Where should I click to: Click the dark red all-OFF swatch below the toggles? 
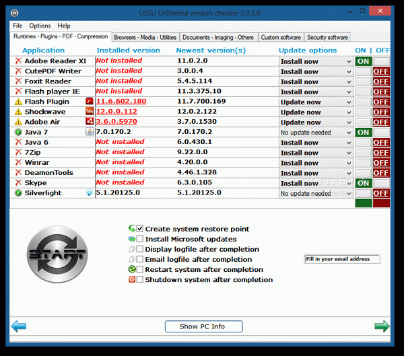tap(381, 203)
